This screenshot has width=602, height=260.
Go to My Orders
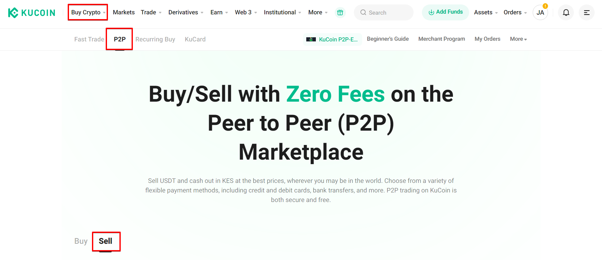coord(487,39)
